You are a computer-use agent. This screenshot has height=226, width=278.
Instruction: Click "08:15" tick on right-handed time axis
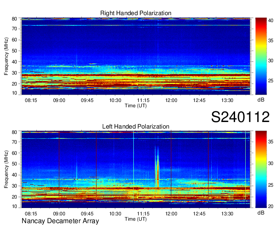[x=31, y=100]
